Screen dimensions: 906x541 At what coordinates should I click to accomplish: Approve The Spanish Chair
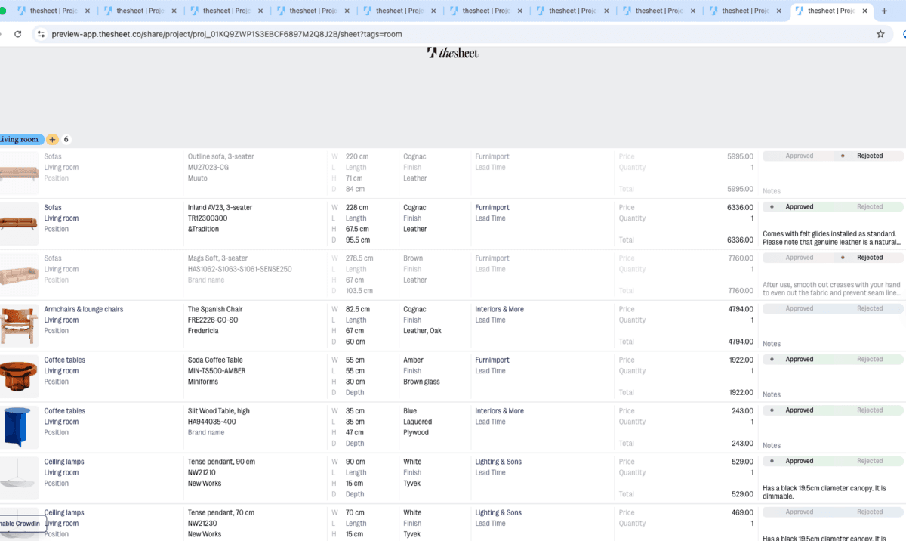(x=799, y=308)
